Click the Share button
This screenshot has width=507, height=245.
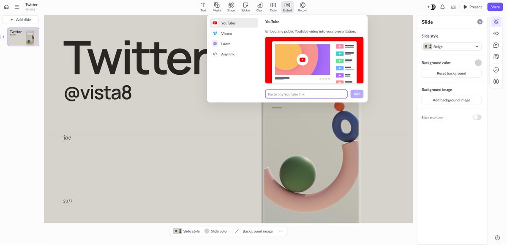(495, 7)
